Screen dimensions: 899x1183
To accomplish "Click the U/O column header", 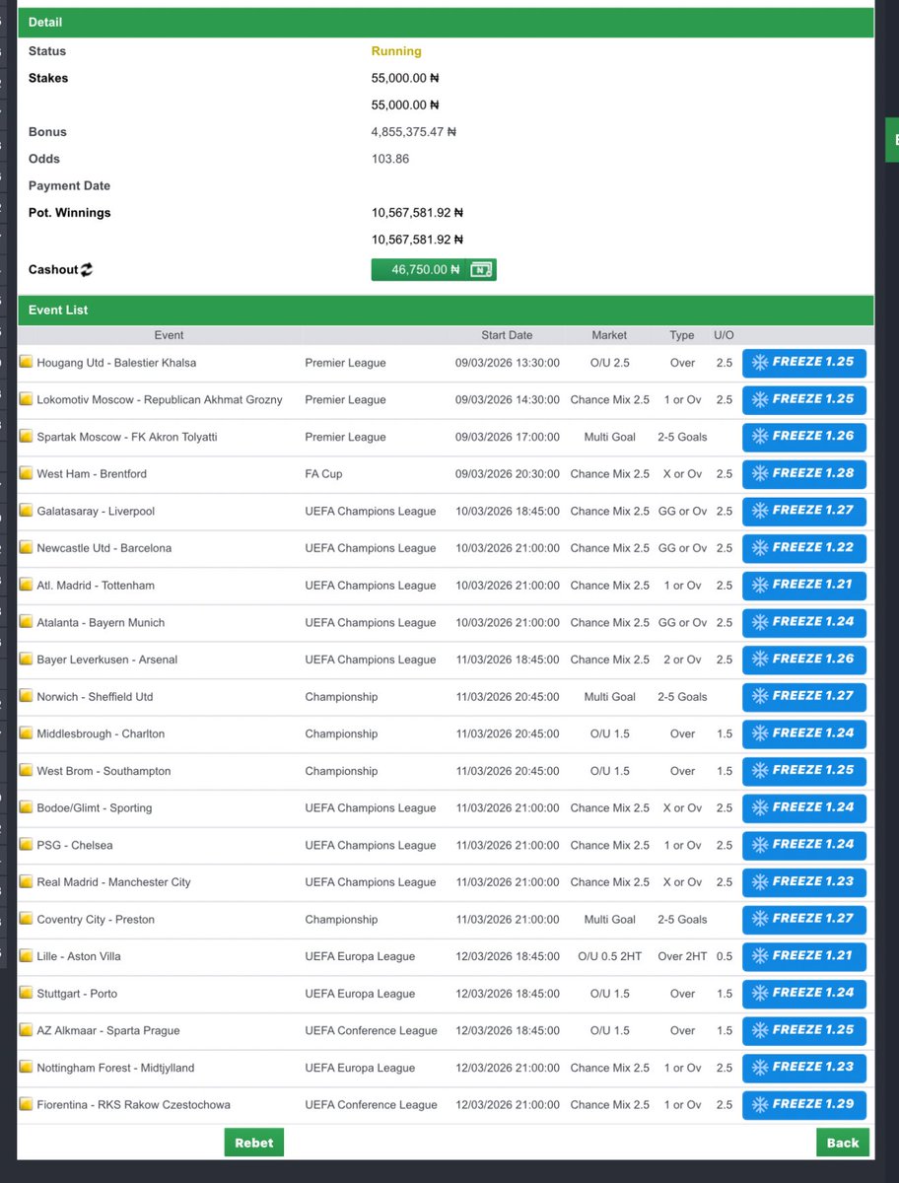I will tap(724, 335).
